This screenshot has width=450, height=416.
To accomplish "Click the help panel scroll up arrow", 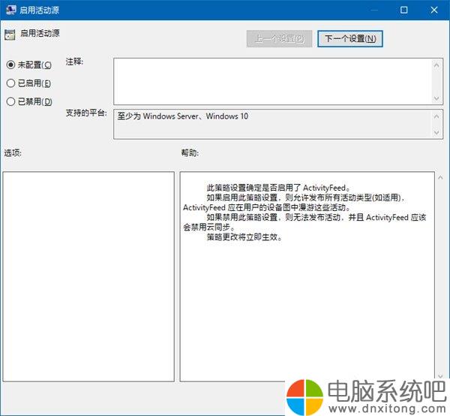I will [440, 177].
